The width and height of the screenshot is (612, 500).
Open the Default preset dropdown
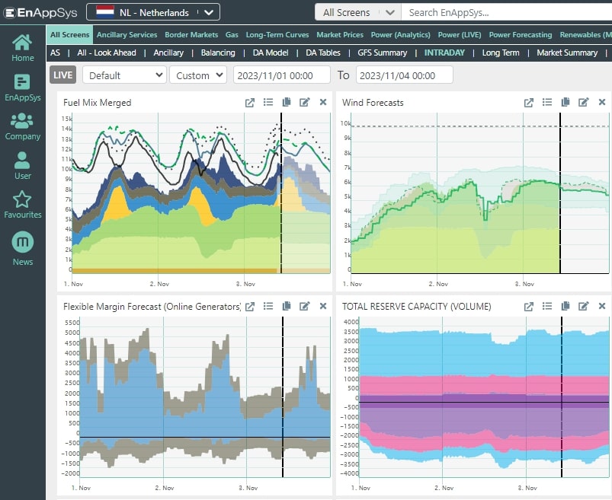[124, 75]
